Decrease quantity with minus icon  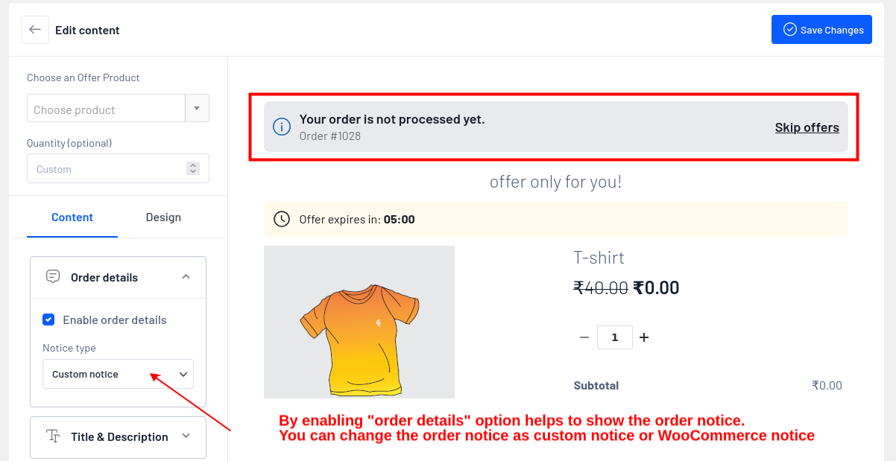pyautogui.click(x=584, y=337)
